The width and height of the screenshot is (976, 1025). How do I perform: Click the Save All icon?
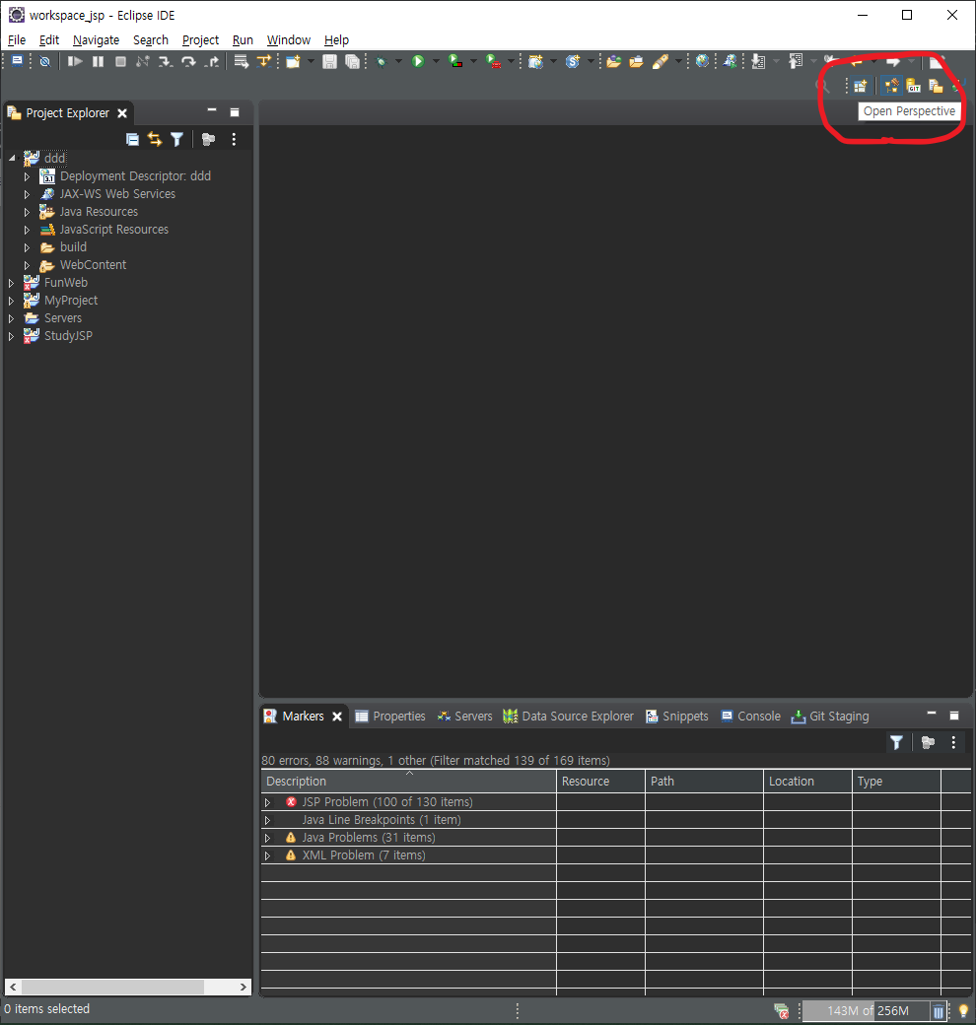[x=352, y=61]
